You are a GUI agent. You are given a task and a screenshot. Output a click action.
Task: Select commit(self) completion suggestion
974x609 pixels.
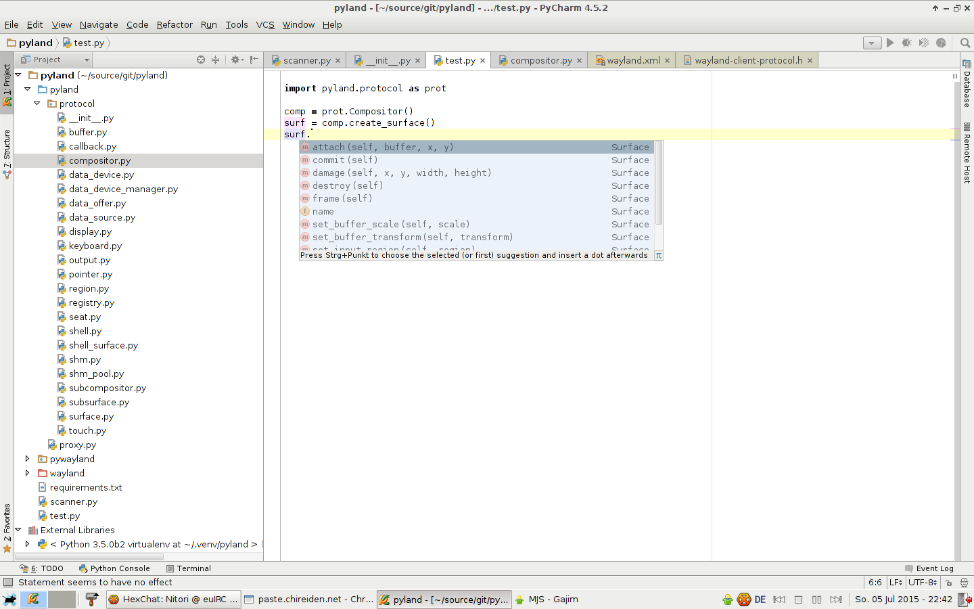(345, 160)
